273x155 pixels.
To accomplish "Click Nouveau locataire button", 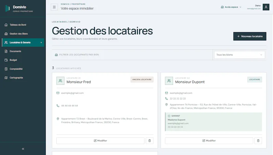I will click(250, 36).
